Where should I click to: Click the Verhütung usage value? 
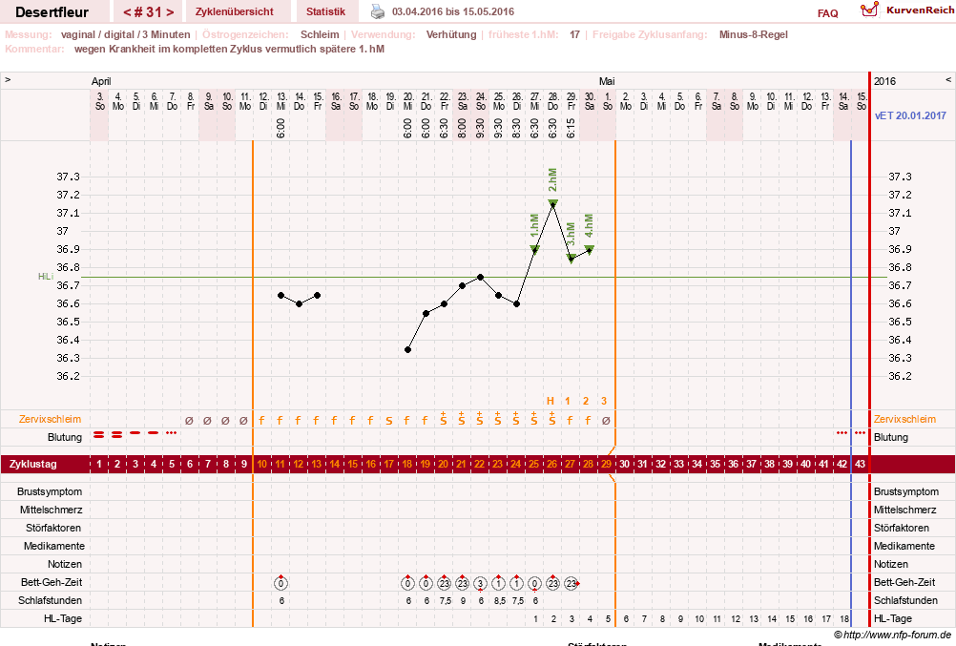click(x=451, y=34)
